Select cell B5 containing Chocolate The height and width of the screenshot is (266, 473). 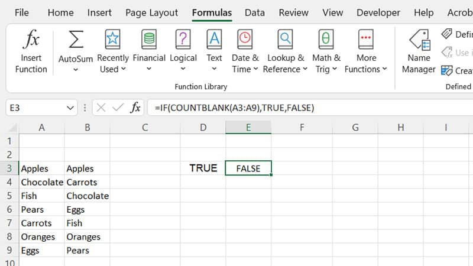(x=87, y=196)
